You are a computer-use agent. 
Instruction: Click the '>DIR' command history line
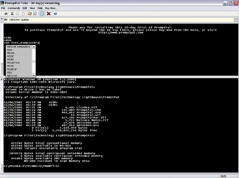pyautogui.click(x=7, y=38)
